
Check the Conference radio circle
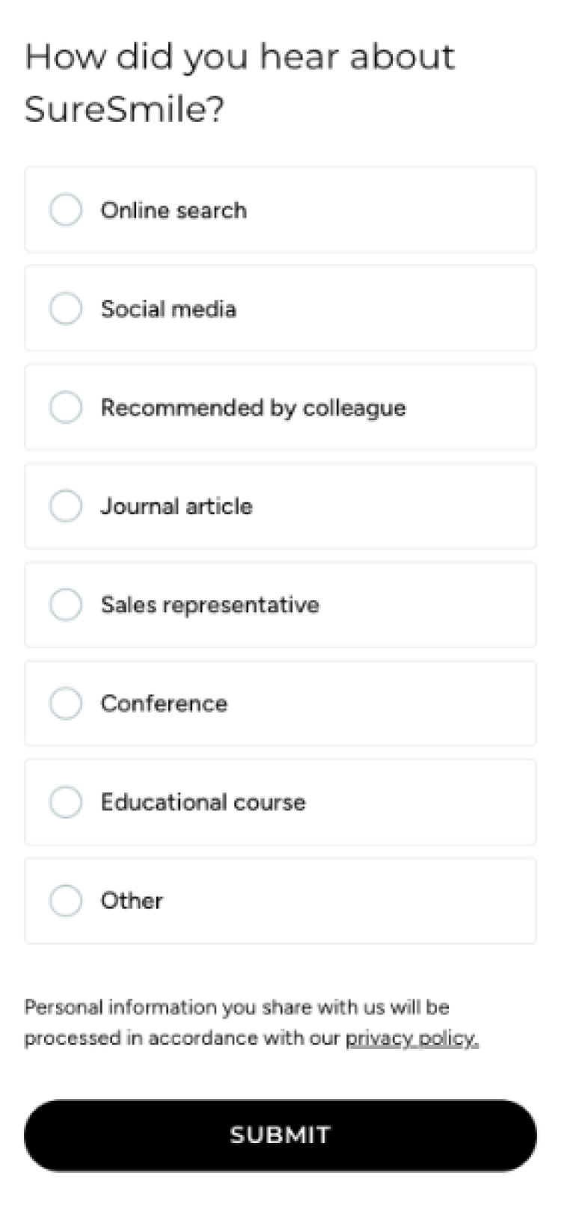(x=66, y=703)
